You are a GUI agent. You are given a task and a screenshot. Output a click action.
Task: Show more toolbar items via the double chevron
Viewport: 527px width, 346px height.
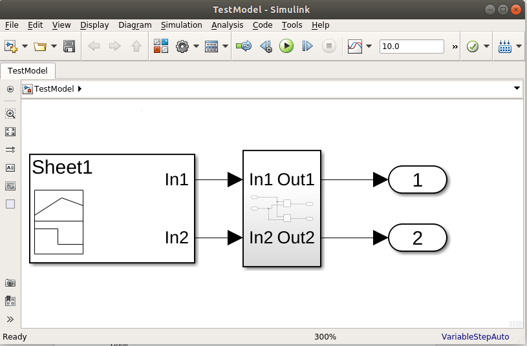455,46
